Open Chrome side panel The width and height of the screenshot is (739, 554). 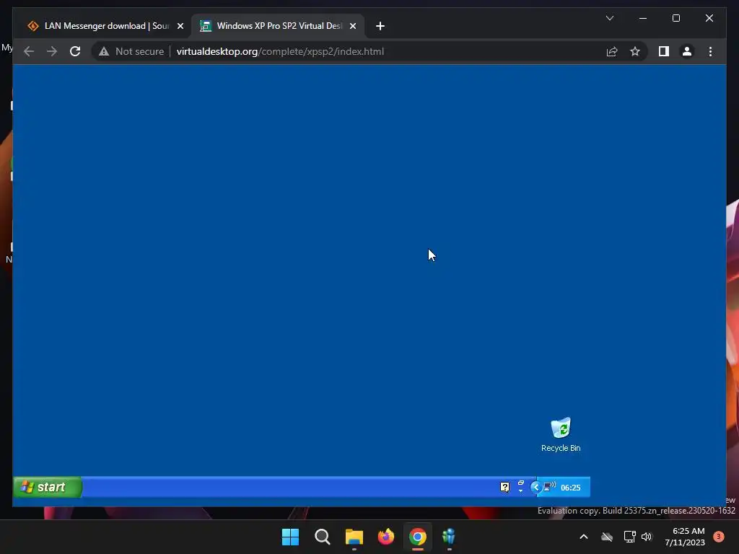point(664,51)
